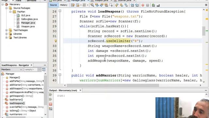Click the navigate Back toolbar icon
This screenshot has width=209, height=118.
(x=78, y=5)
